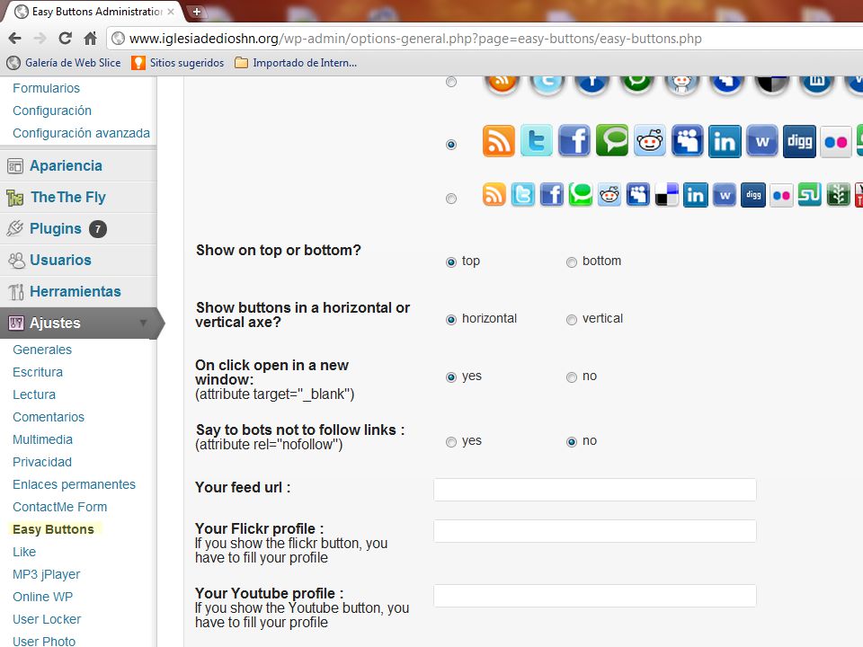Open the 'Sitios sugeridos' bookmark
Screen dimensions: 863x647
coord(178,63)
